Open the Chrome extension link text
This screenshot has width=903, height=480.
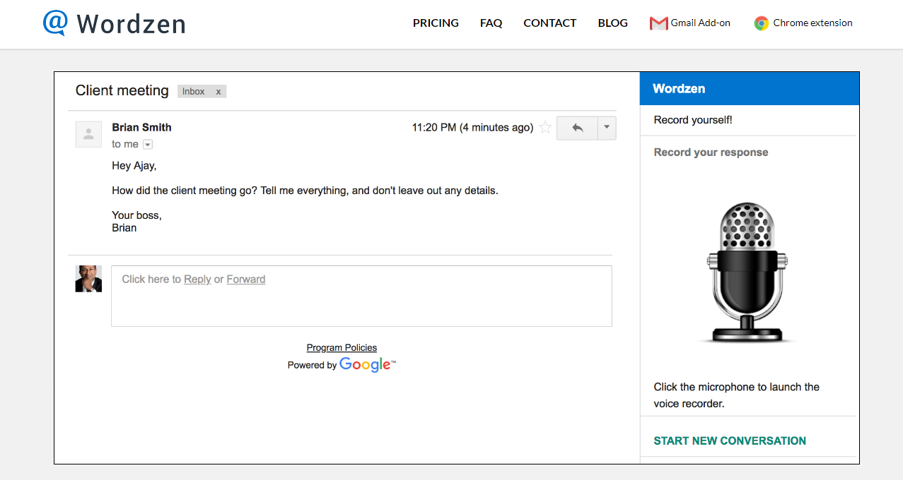coord(812,23)
